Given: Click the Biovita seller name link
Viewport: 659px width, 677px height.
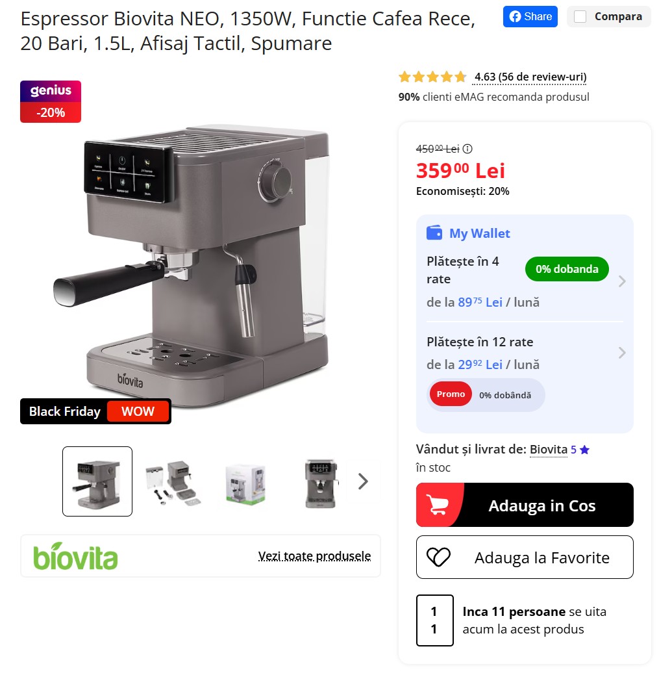Looking at the screenshot, I should 549,450.
